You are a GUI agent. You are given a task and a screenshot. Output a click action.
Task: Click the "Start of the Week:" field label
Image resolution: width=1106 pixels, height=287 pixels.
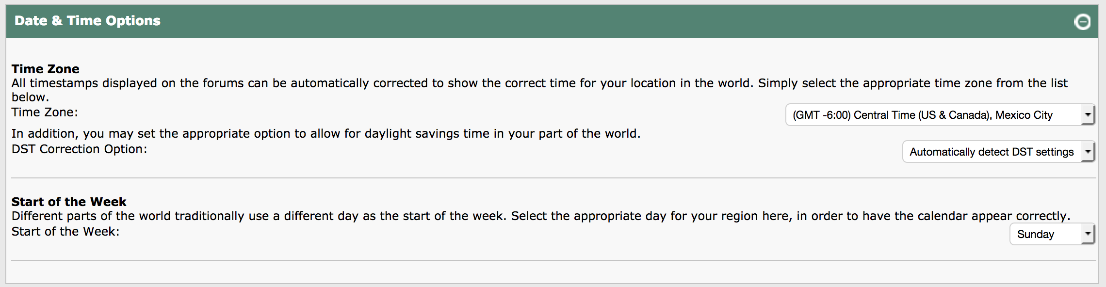(x=65, y=232)
